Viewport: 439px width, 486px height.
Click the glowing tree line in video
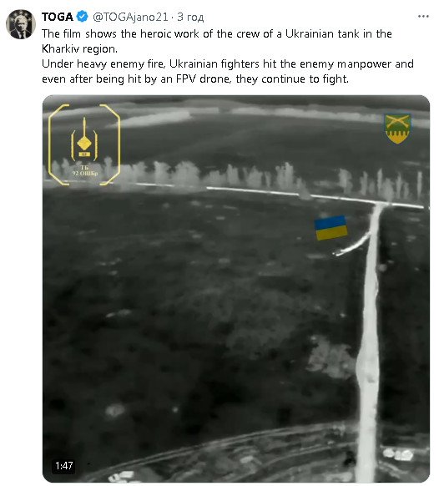[235, 175]
